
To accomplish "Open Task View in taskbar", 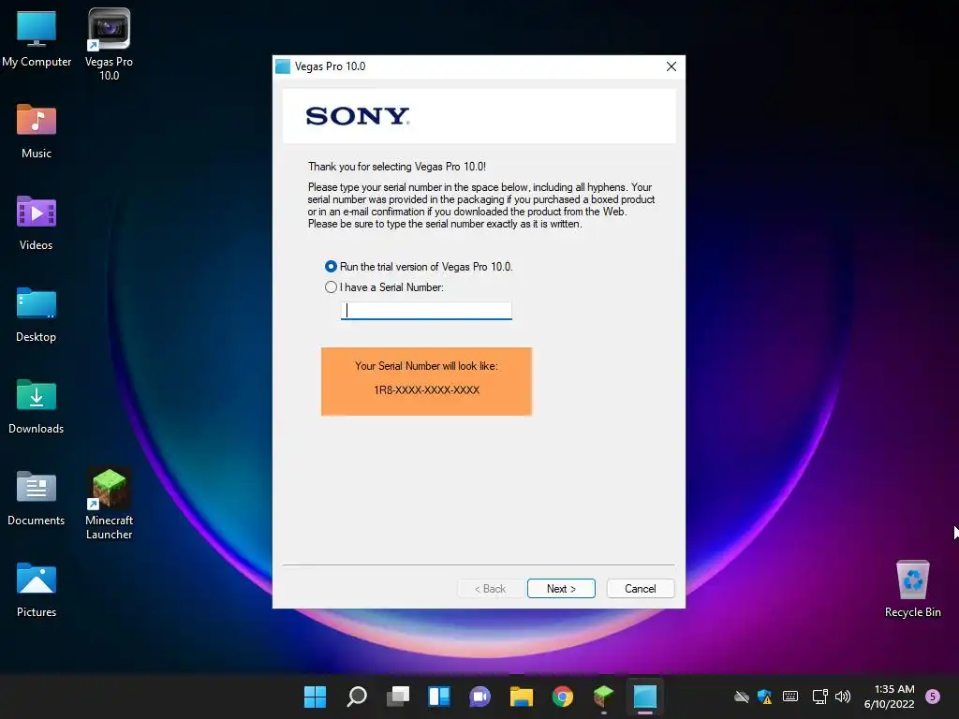I will 398,697.
